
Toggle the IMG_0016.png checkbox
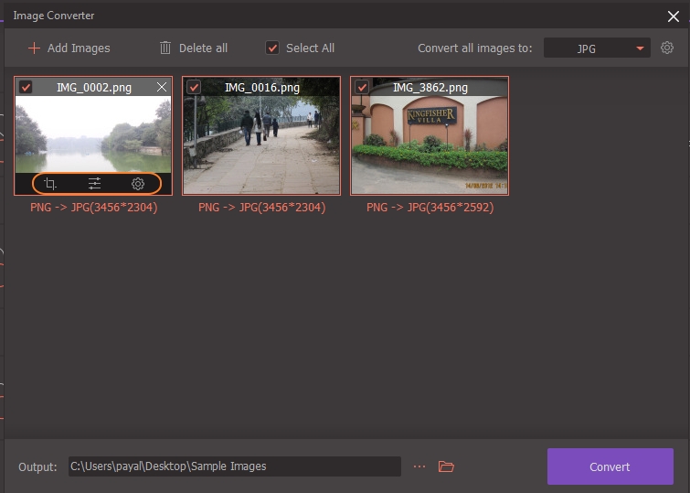click(194, 88)
